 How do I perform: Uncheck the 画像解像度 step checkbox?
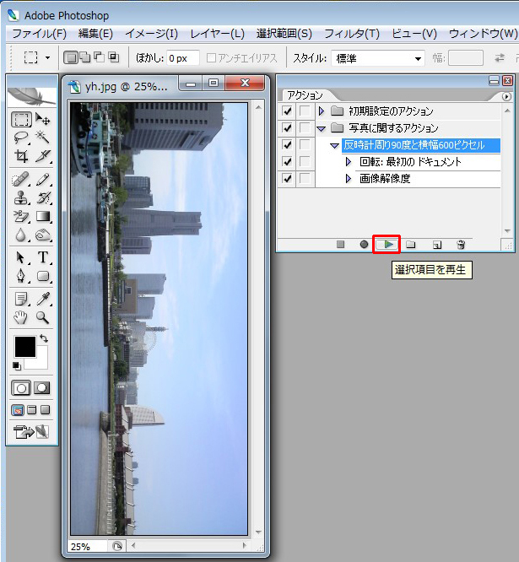point(287,179)
